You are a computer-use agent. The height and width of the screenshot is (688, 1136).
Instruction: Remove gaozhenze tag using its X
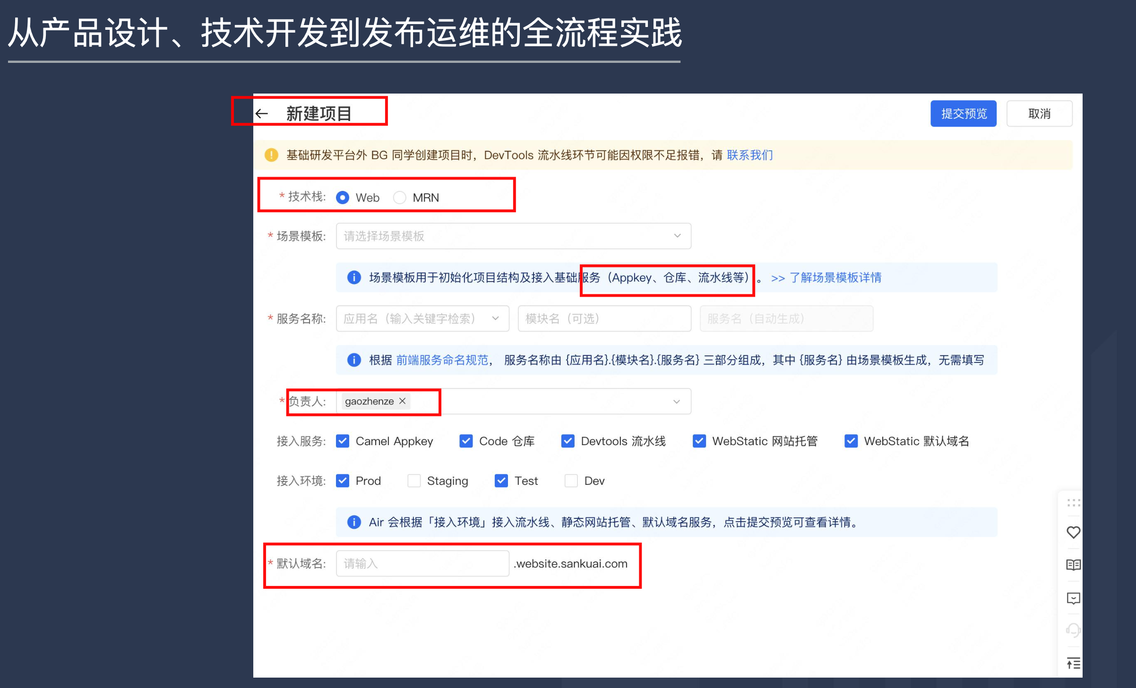403,401
